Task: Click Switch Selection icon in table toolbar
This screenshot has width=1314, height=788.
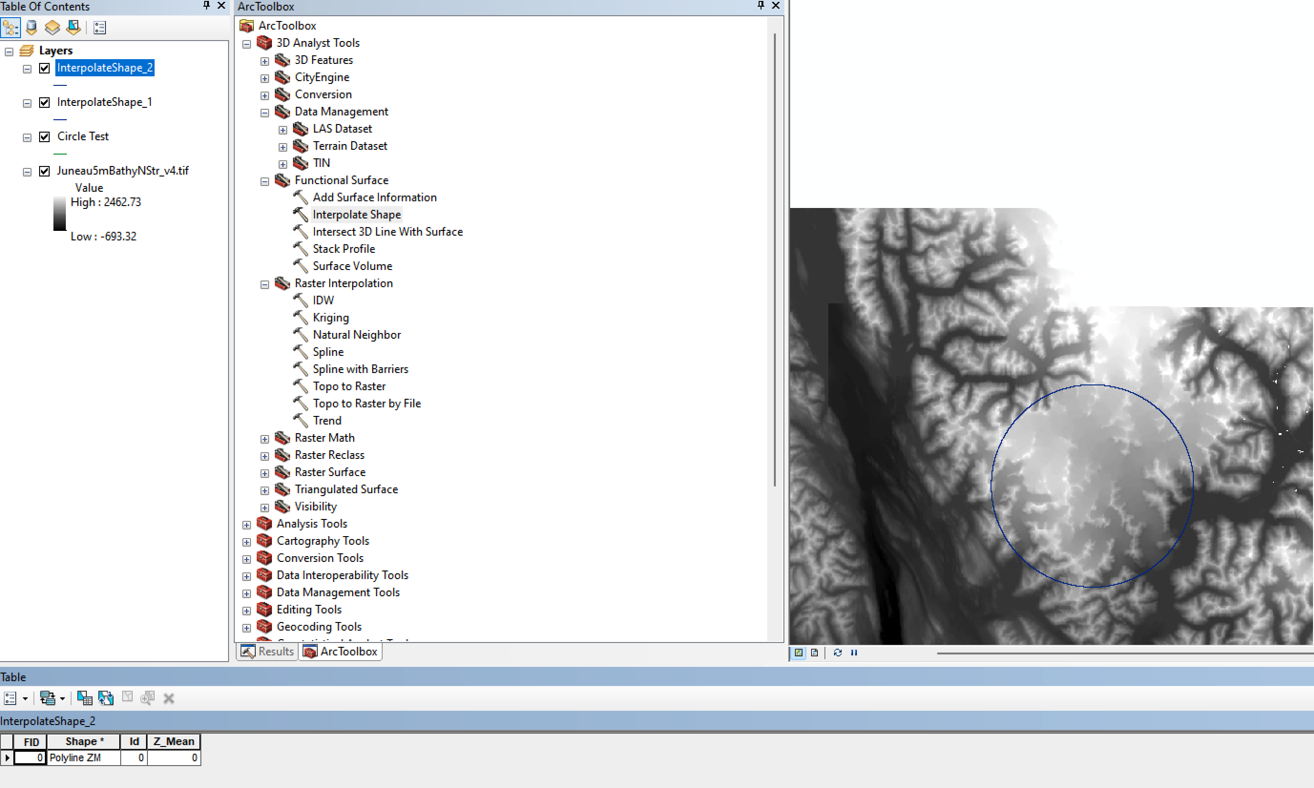Action: click(x=106, y=698)
